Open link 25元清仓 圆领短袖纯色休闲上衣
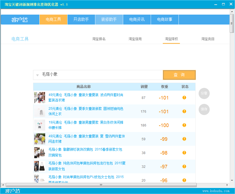 (x=86, y=111)
